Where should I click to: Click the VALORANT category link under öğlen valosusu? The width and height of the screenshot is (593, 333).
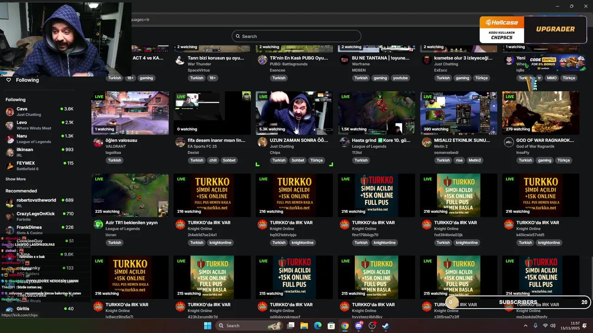coord(116,147)
